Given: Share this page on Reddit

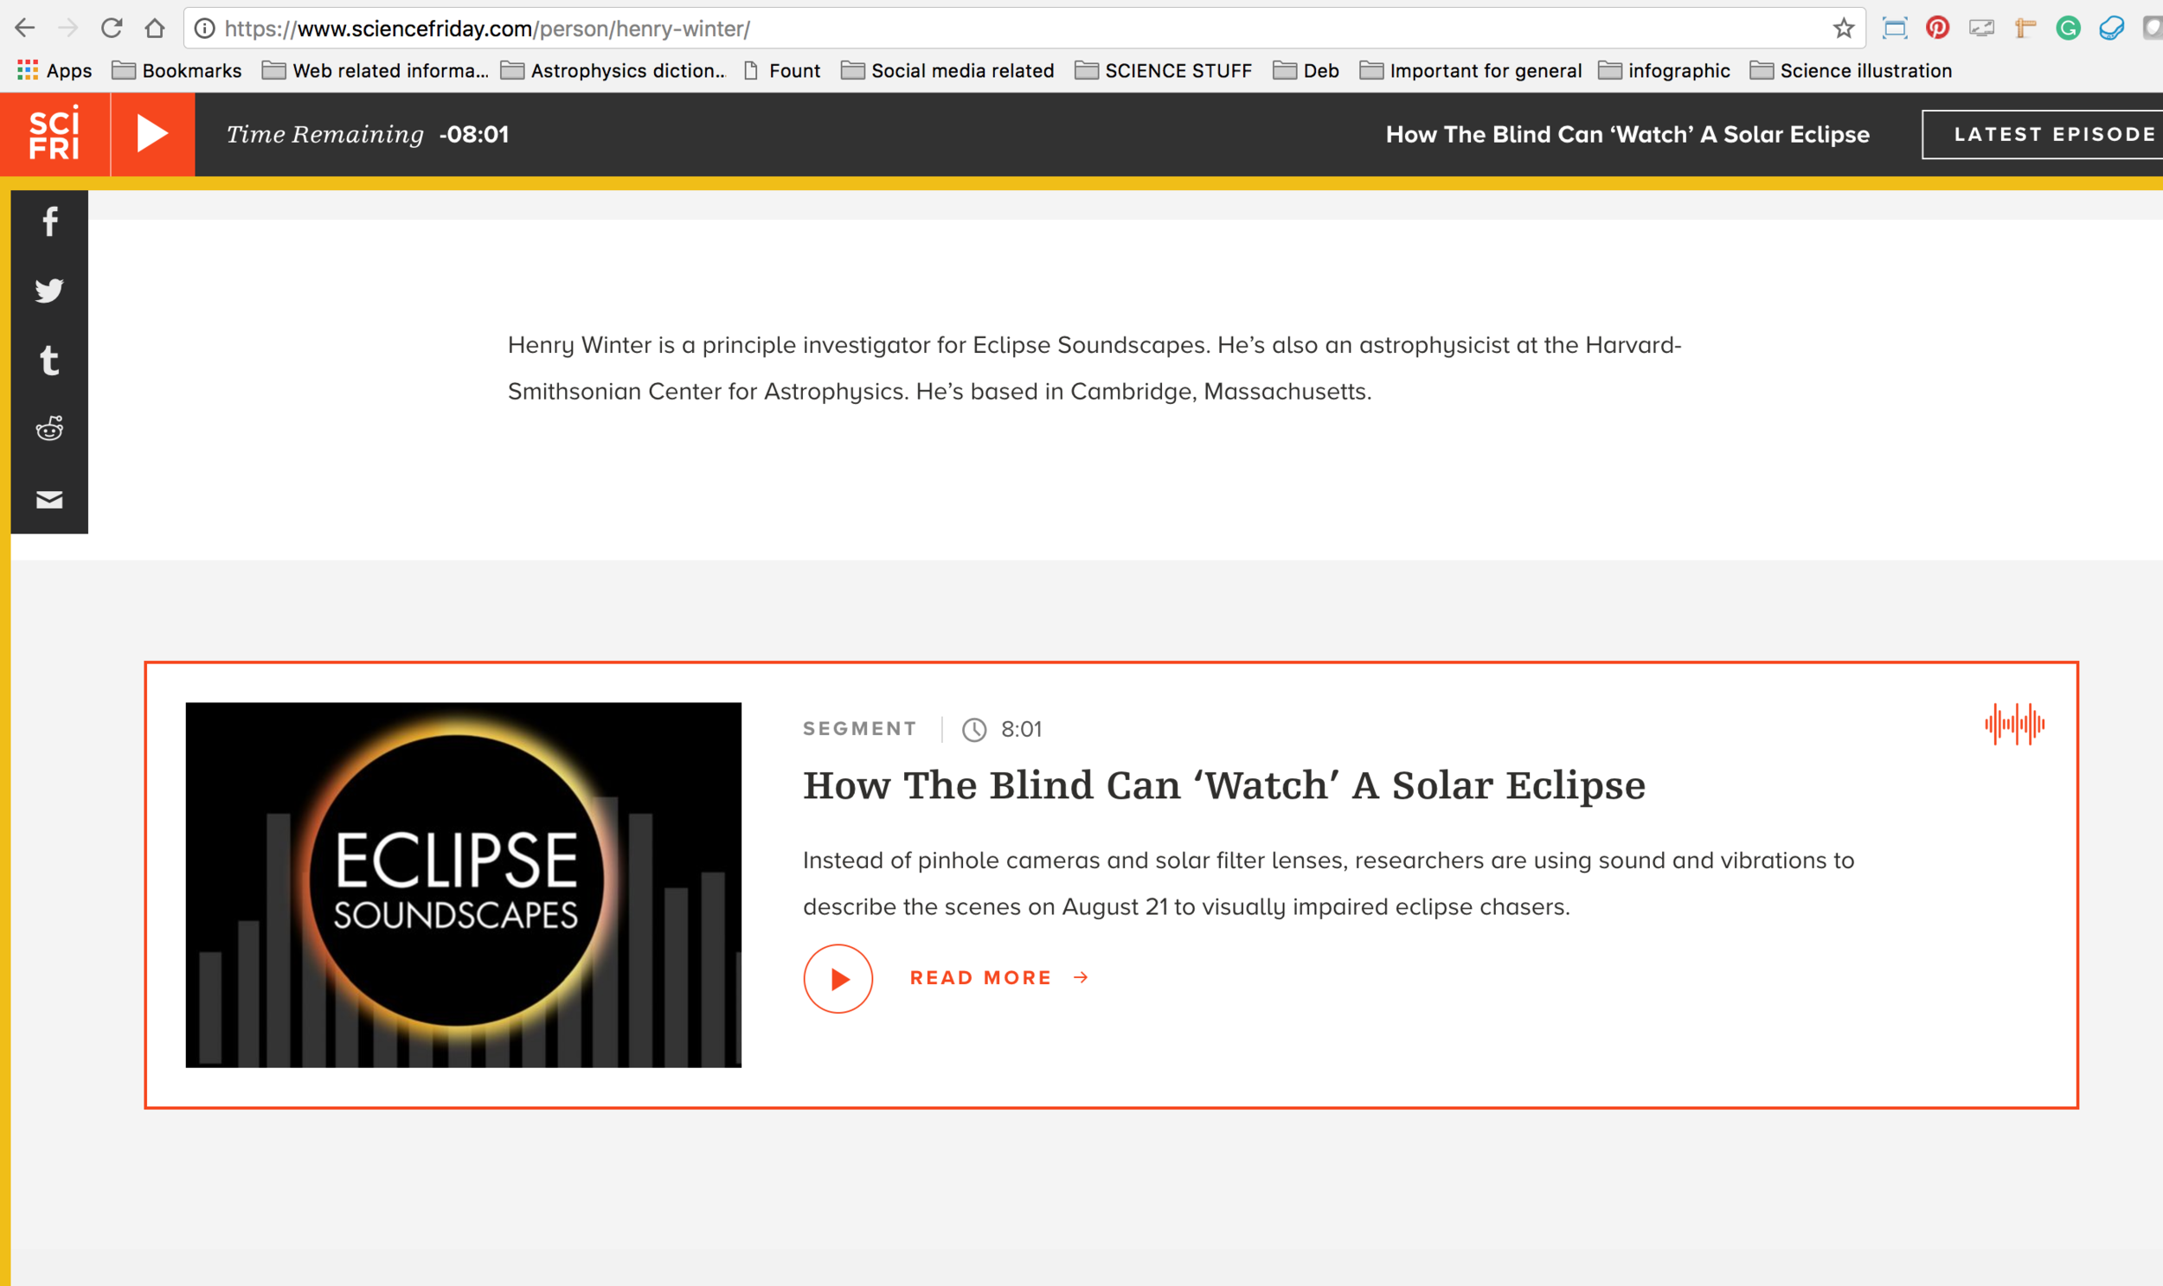Looking at the screenshot, I should pyautogui.click(x=49, y=429).
